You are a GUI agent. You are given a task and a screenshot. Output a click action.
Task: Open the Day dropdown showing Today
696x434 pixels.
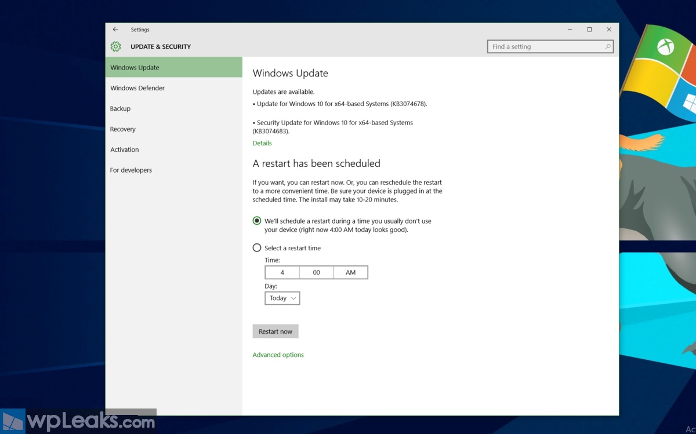click(282, 298)
